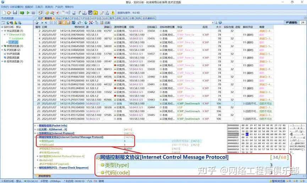Switch to the TCP会话 tab
307x183 pixels.
85,18
